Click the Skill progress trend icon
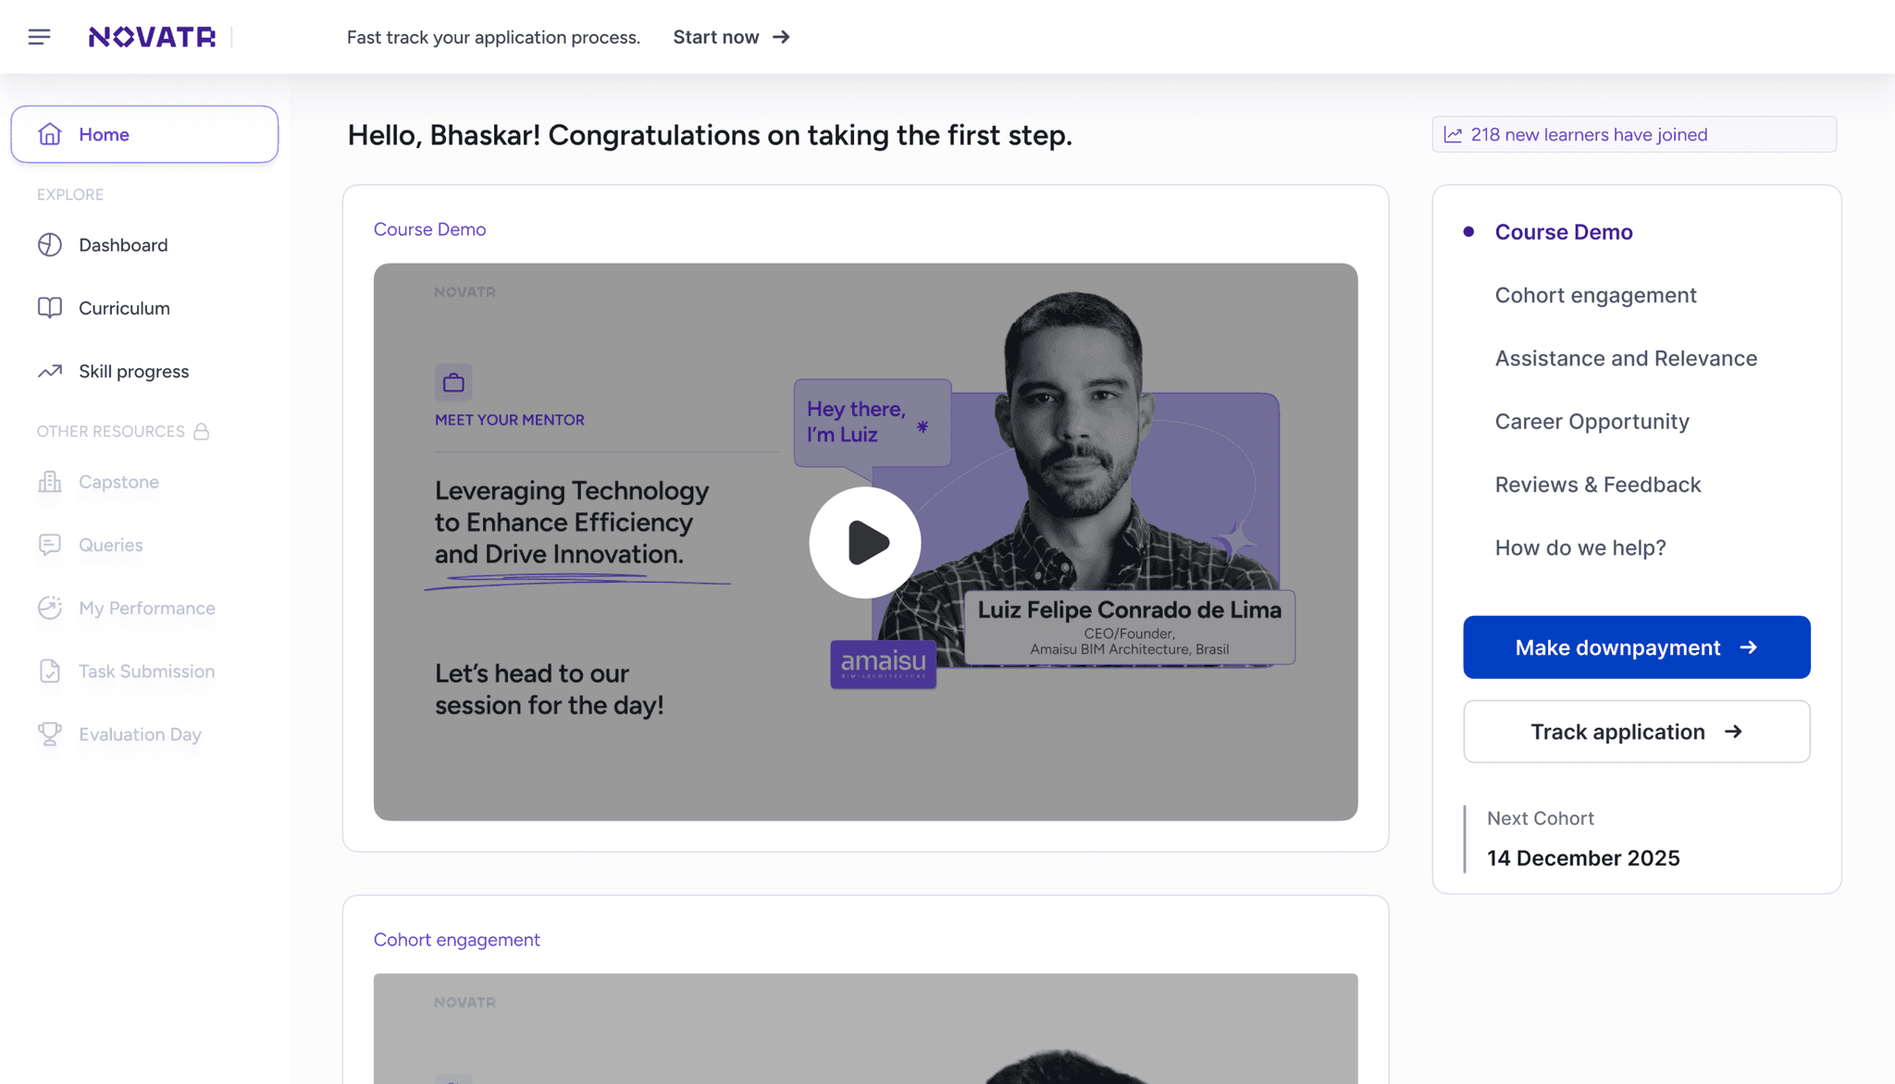 50,371
